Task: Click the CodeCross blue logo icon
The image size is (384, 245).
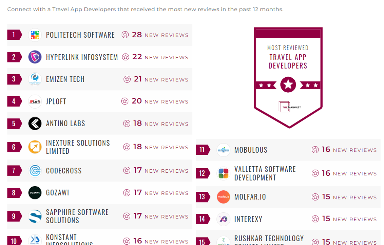Action: 35,171
